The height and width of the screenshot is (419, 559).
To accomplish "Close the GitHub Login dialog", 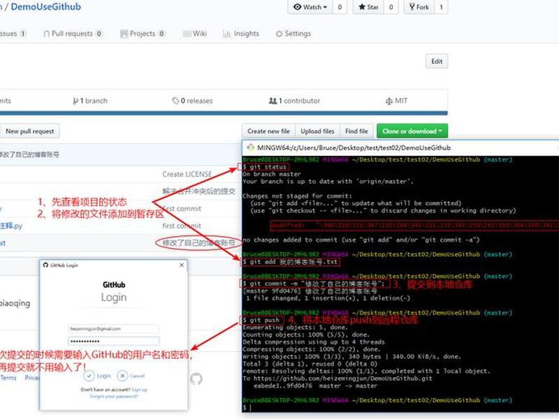I will (x=182, y=265).
